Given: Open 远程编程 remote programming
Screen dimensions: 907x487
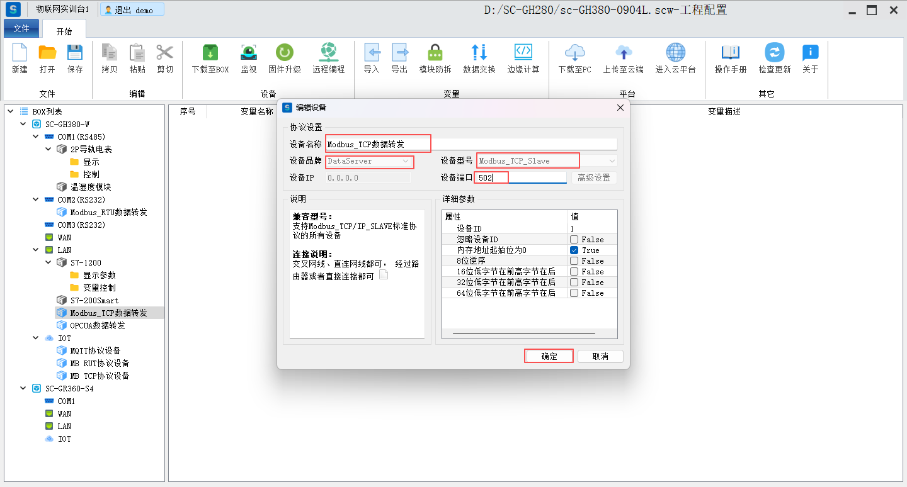Looking at the screenshot, I should pos(328,53).
